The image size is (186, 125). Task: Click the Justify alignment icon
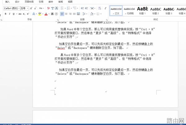tap(74, 14)
